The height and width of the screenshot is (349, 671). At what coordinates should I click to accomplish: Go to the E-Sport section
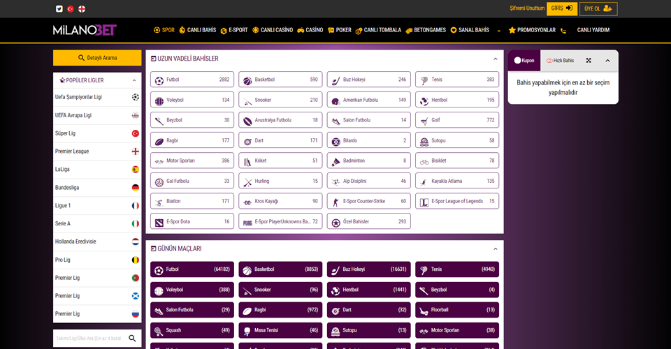click(234, 30)
